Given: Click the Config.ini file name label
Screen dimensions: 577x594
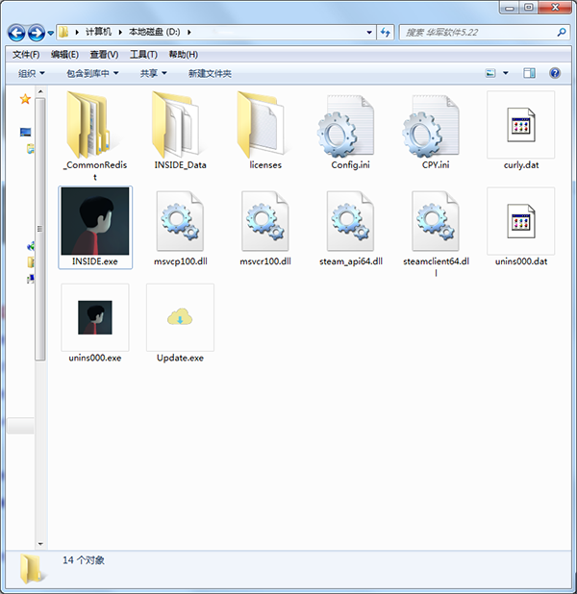Looking at the screenshot, I should point(350,165).
